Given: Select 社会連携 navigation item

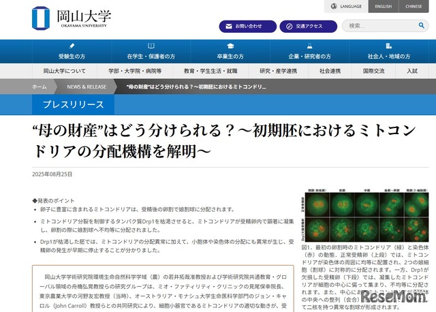Looking at the screenshot, I should point(330,71).
